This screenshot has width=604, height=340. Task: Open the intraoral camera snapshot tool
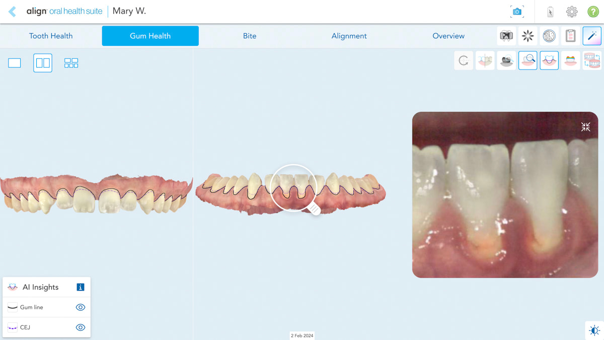pyautogui.click(x=517, y=11)
